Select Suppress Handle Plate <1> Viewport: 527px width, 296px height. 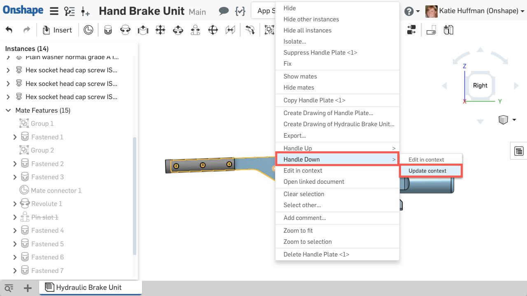click(320, 53)
